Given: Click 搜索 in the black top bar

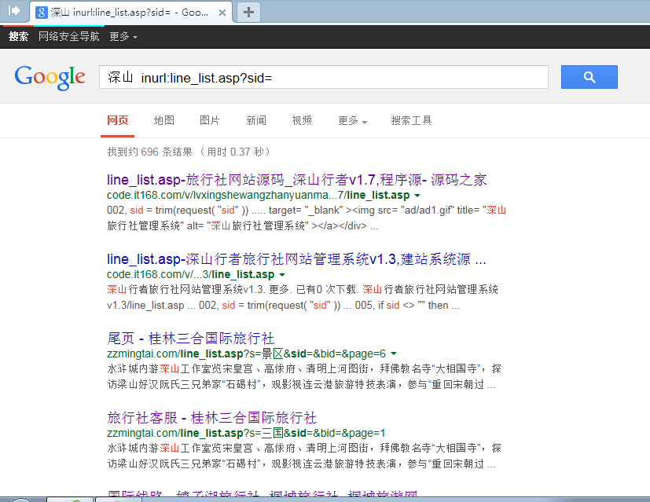Looking at the screenshot, I should [x=18, y=36].
